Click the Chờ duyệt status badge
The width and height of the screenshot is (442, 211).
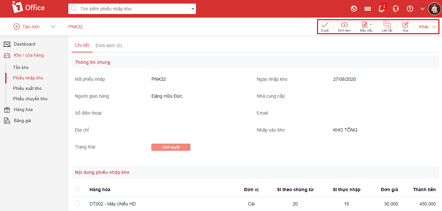[171, 147]
